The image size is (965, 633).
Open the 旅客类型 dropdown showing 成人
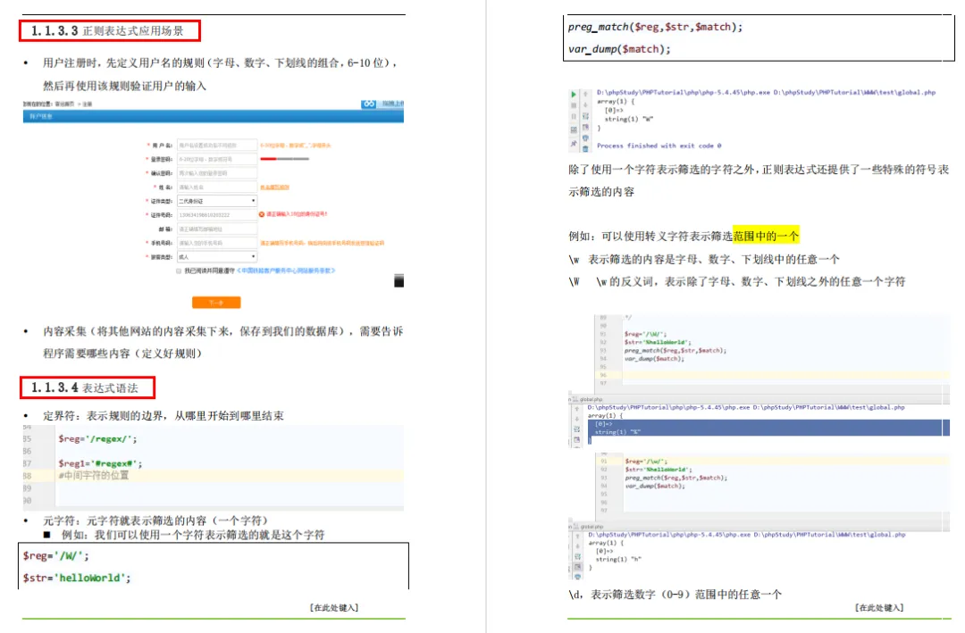216,256
